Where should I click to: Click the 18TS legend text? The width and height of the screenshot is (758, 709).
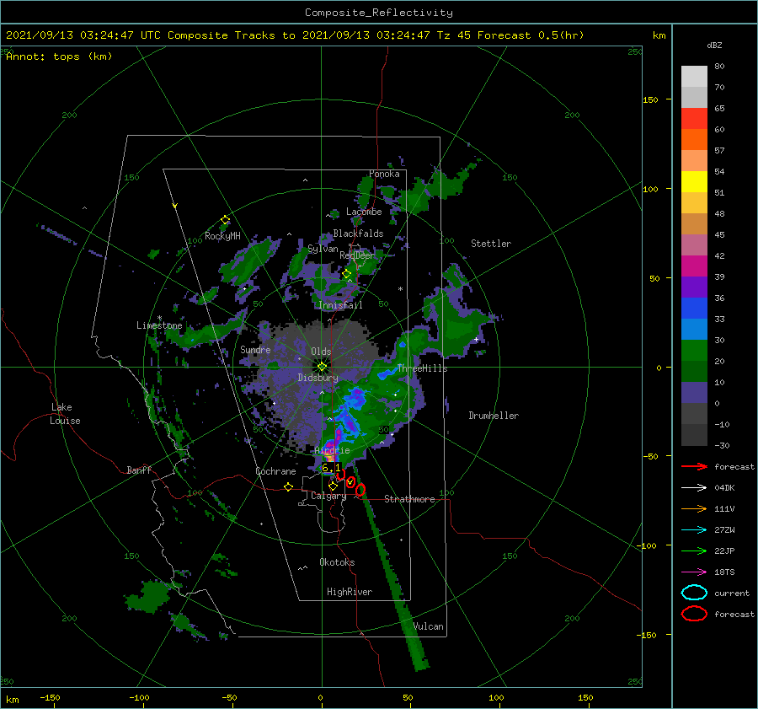point(724,572)
